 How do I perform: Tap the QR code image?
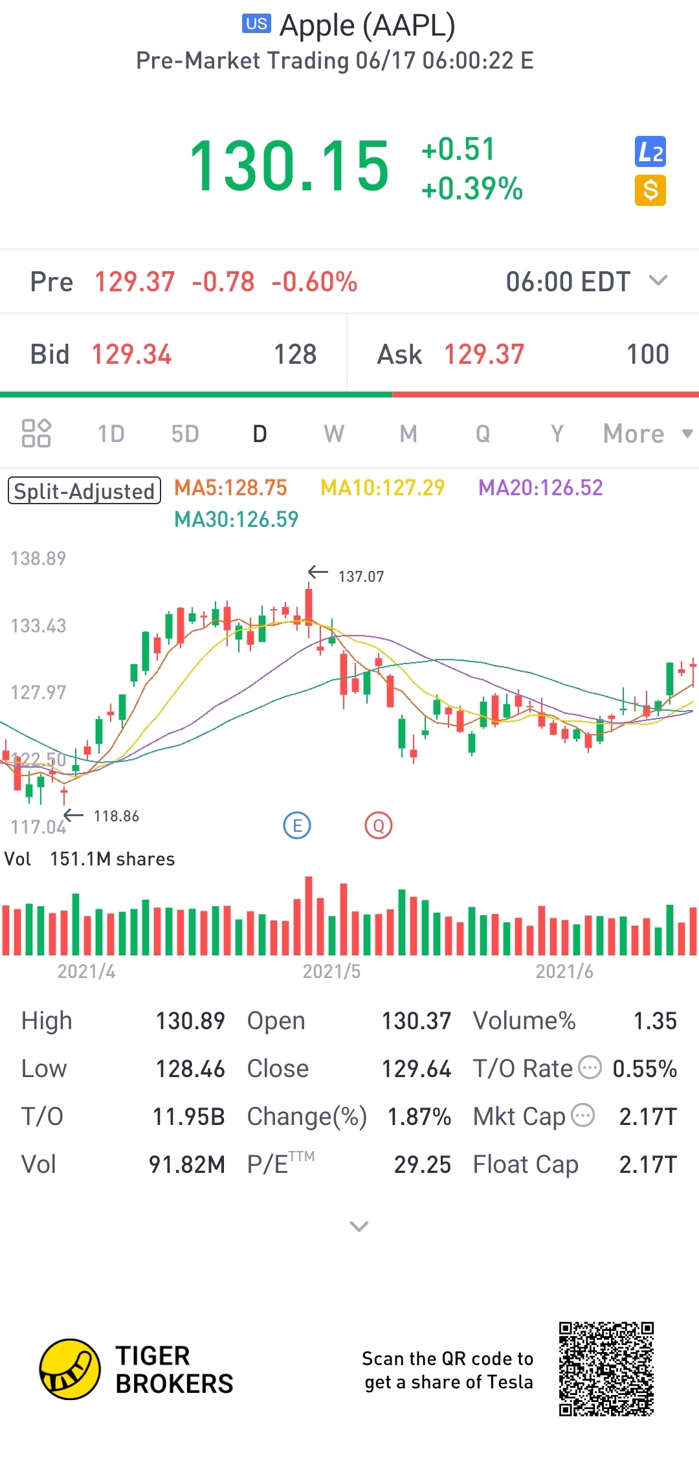click(606, 1369)
